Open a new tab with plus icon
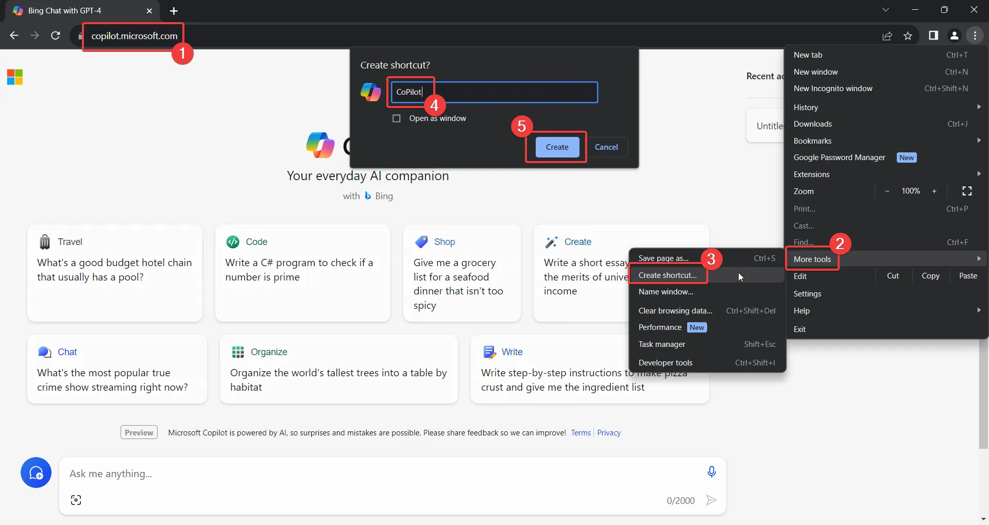 click(x=174, y=11)
